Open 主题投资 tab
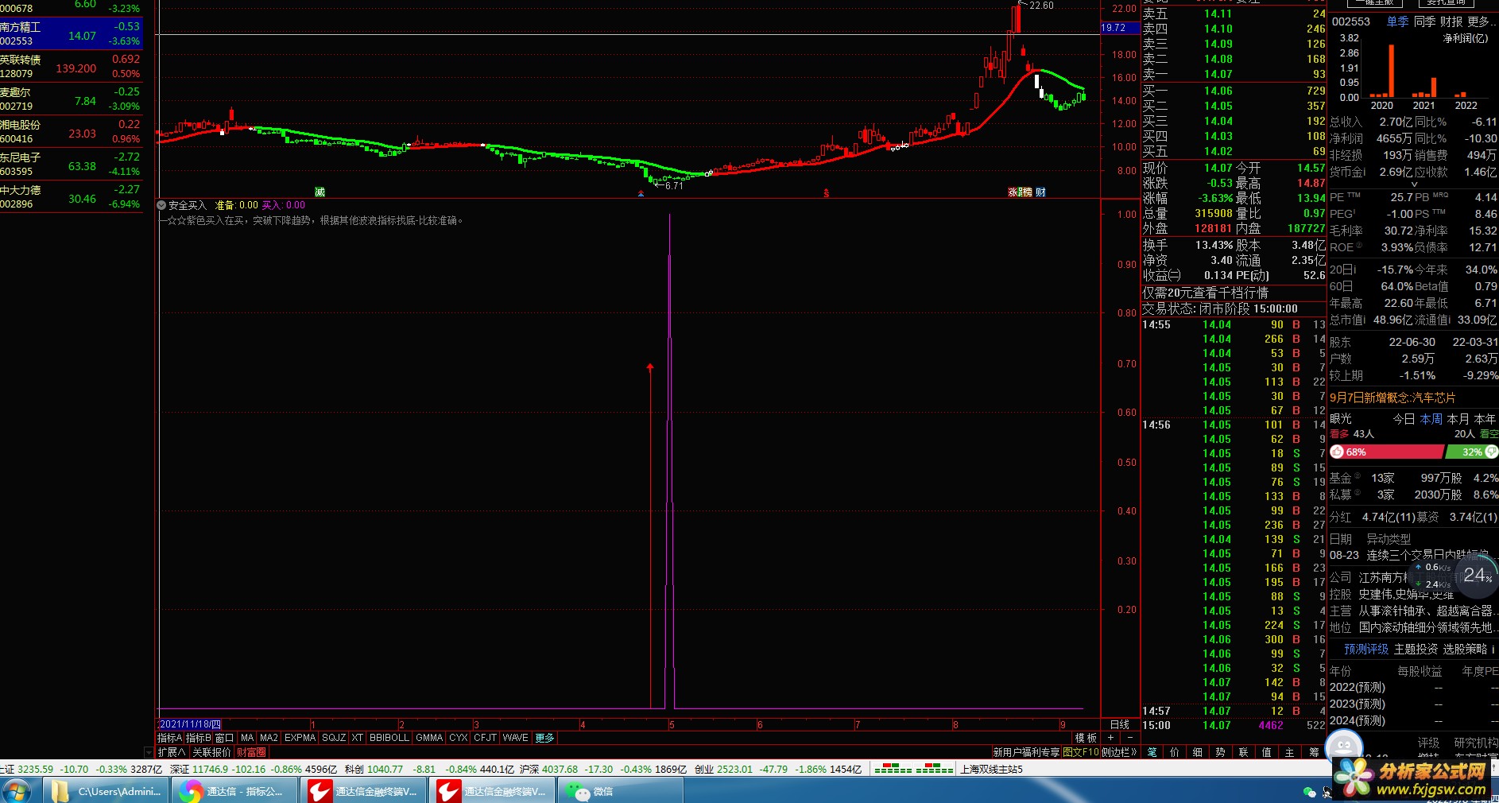 click(x=1416, y=650)
